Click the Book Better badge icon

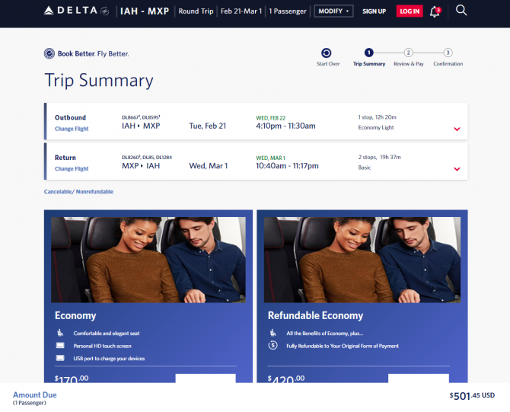(x=49, y=53)
